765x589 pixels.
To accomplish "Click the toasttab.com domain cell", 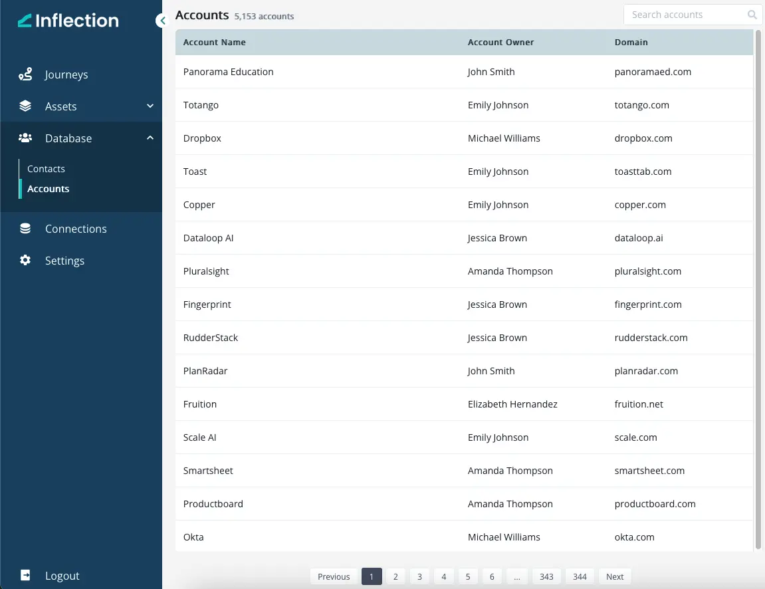I will click(x=643, y=172).
